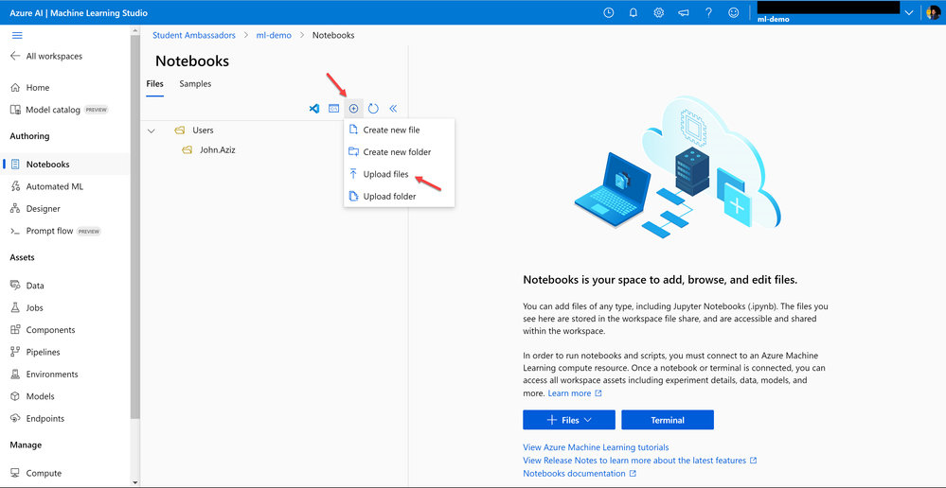Switch to the Samples tab
946x488 pixels.
click(195, 84)
